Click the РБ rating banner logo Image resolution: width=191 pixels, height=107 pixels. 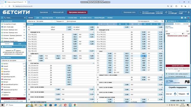(187, 82)
